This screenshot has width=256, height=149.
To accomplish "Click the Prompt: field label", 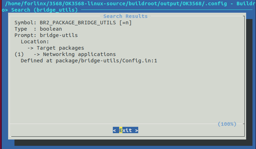I will point(25,35).
